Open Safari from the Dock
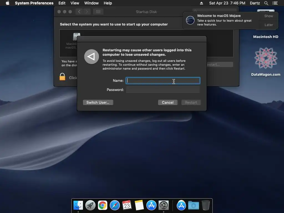The height and width of the screenshot is (213, 284). pos(115,206)
